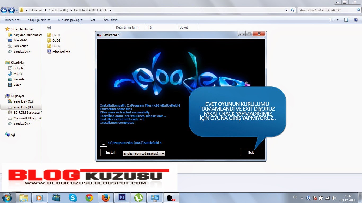Viewport: 362px width, 203px height.
Task: Select Karşıdan Yüklemeler in sidebar
Action: pyautogui.click(x=25, y=35)
